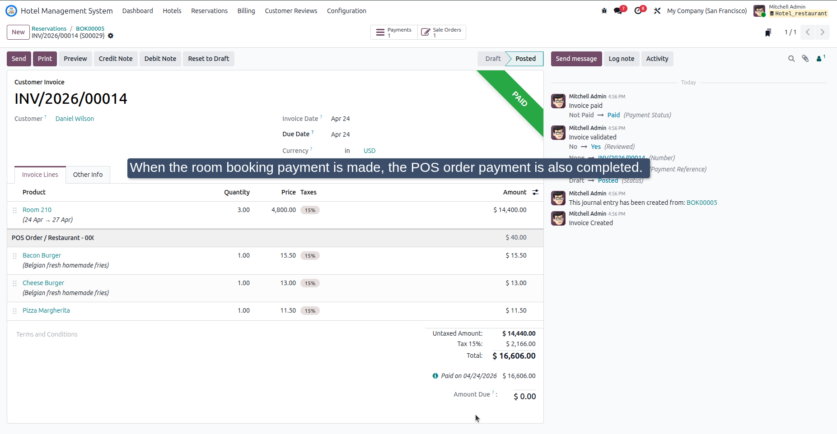Open the Sale Orders smart button

[442, 32]
